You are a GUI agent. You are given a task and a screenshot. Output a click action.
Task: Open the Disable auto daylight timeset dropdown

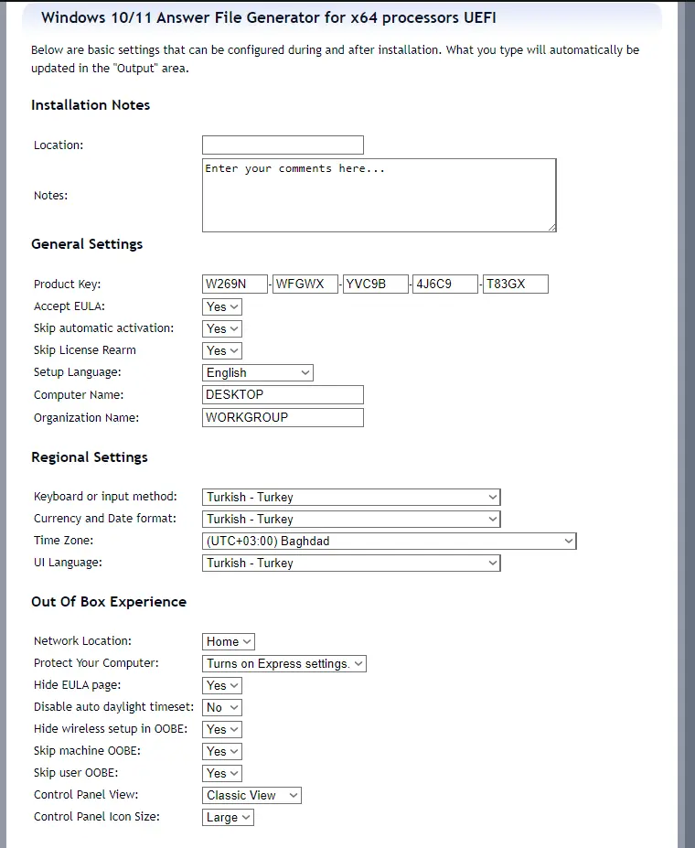[x=222, y=707]
